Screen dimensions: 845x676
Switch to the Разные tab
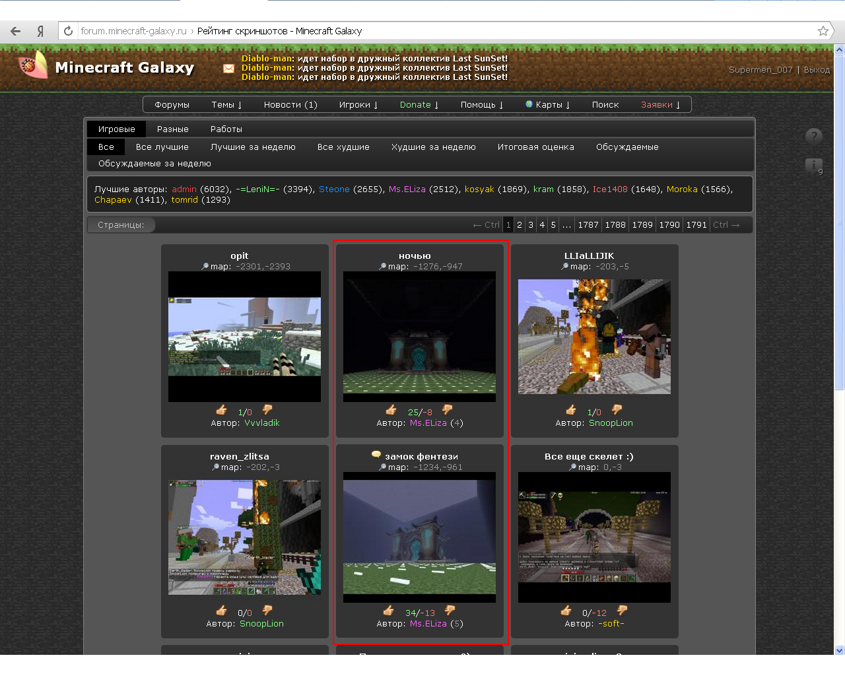pyautogui.click(x=173, y=129)
